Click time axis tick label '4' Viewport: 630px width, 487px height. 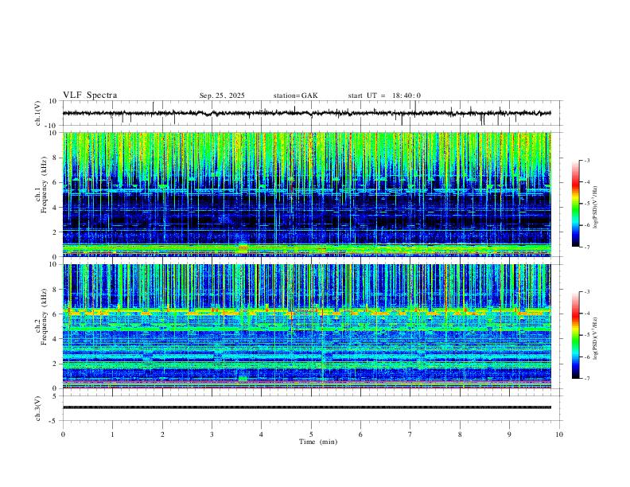(x=261, y=434)
